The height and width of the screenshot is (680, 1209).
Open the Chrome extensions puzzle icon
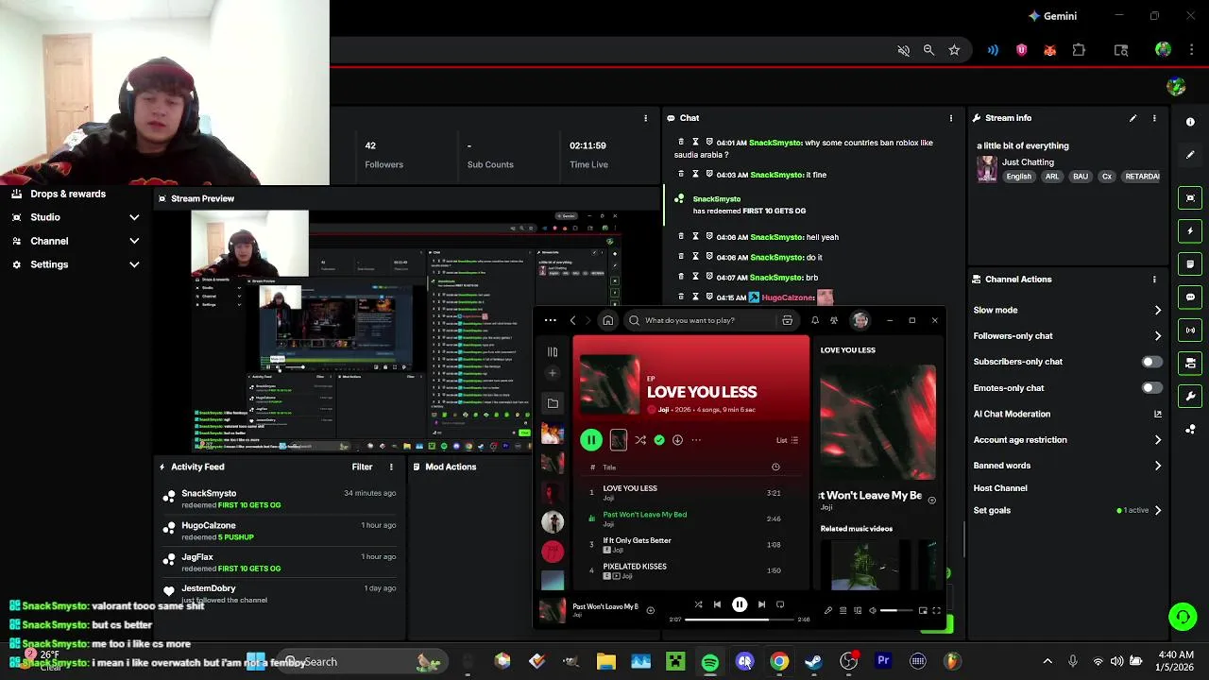click(x=1079, y=50)
